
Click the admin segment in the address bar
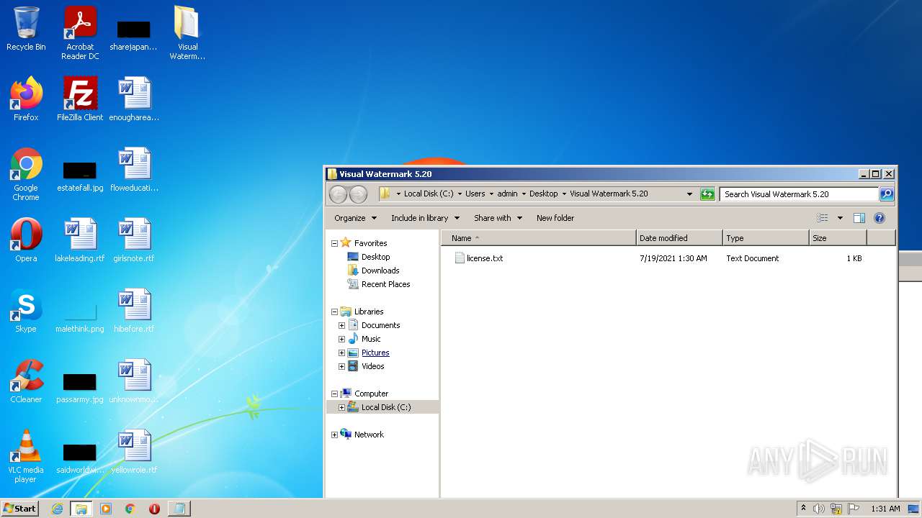coord(507,194)
